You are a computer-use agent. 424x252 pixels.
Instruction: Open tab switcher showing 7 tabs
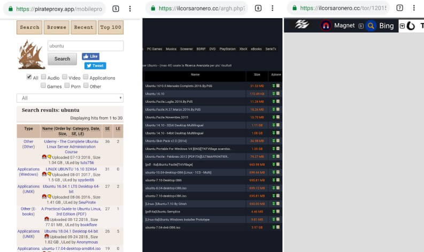click(399, 8)
